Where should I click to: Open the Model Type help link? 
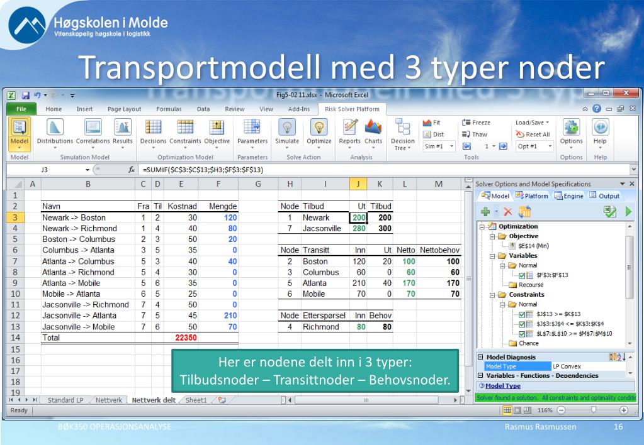click(503, 386)
